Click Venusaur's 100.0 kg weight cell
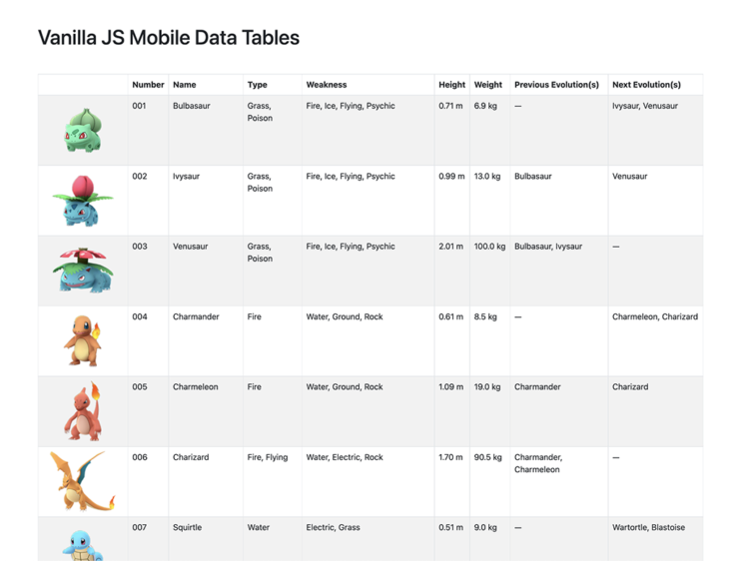The image size is (749, 561). tap(489, 247)
